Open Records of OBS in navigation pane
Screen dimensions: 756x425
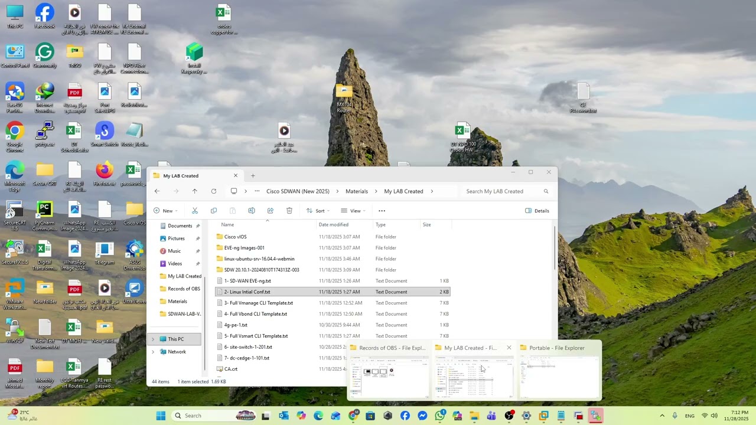pyautogui.click(x=180, y=289)
